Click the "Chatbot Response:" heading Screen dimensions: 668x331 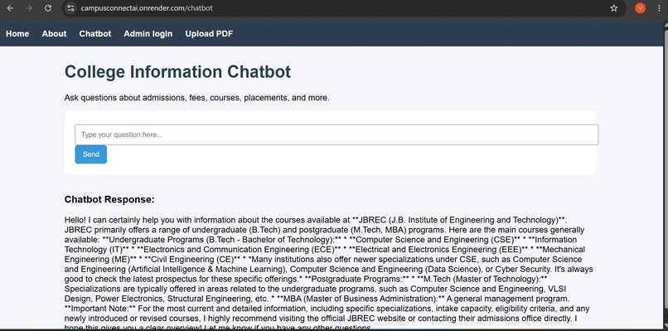click(x=109, y=200)
